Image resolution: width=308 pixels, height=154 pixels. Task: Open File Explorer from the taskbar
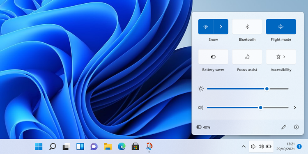coord(108,147)
